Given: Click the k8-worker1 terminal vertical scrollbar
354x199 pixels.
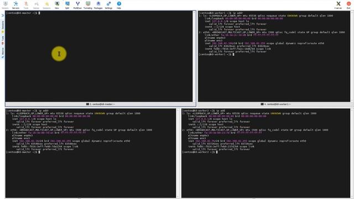Looking at the screenshot, I should point(352,56).
